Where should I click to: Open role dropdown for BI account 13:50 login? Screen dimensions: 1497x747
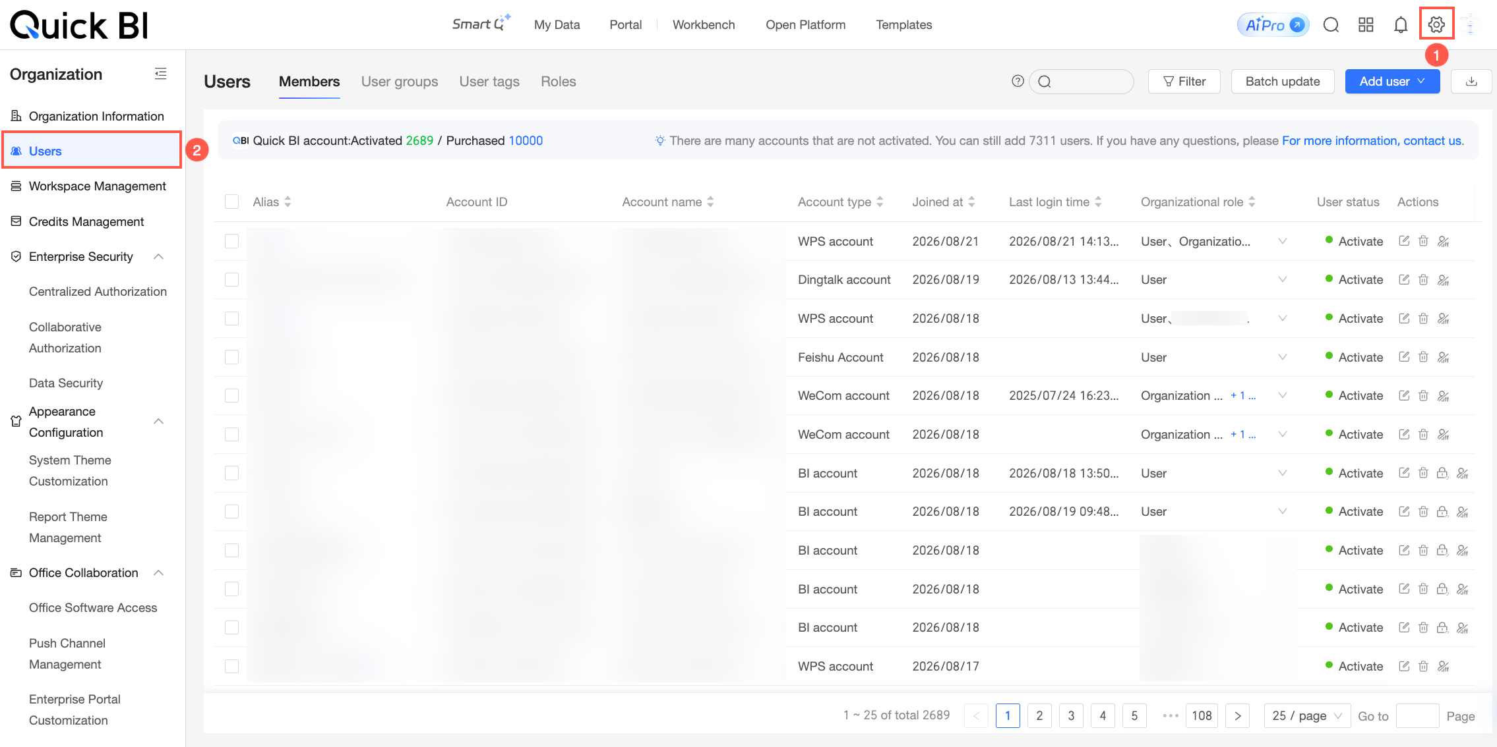(1282, 473)
